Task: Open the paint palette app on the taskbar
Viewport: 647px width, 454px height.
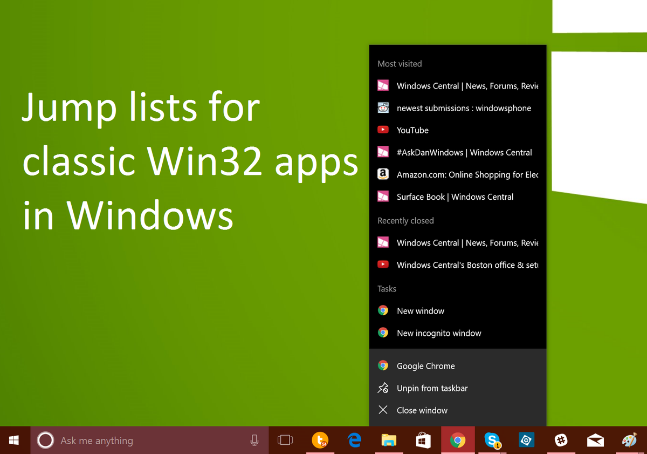Action: coord(629,441)
